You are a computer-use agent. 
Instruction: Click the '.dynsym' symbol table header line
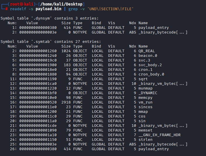[x=50, y=18]
